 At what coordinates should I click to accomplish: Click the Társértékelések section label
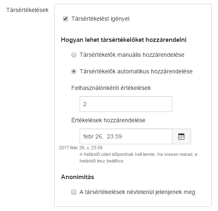click(x=27, y=10)
